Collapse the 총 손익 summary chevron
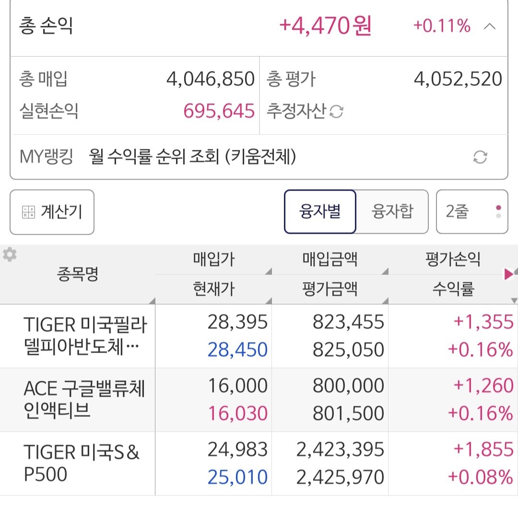This screenshot has width=518, height=506. pyautogui.click(x=489, y=26)
